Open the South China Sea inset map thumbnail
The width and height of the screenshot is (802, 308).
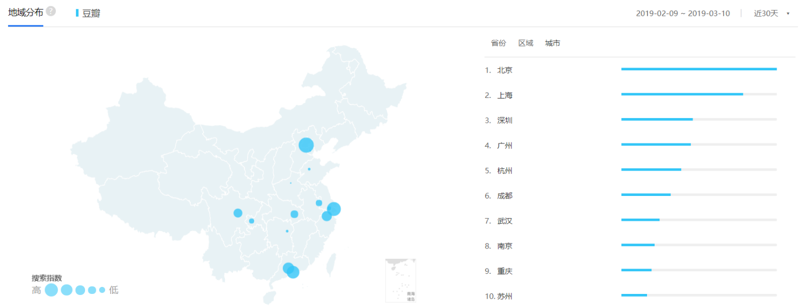point(400,280)
